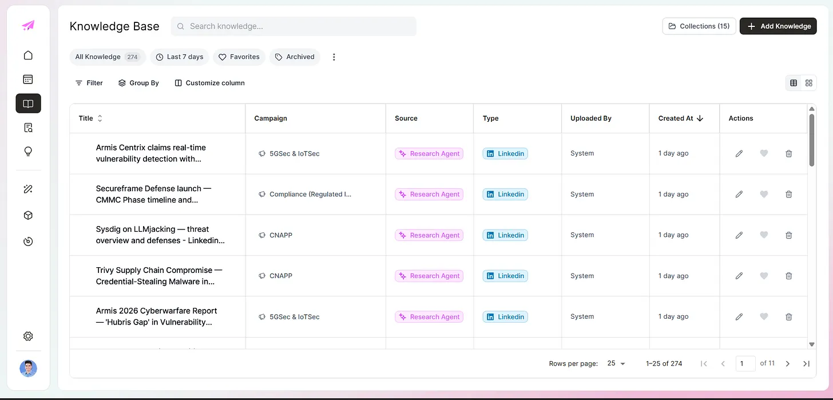The height and width of the screenshot is (400, 833).
Task: Favorite the Secureframe Defense launch row
Action: point(764,195)
